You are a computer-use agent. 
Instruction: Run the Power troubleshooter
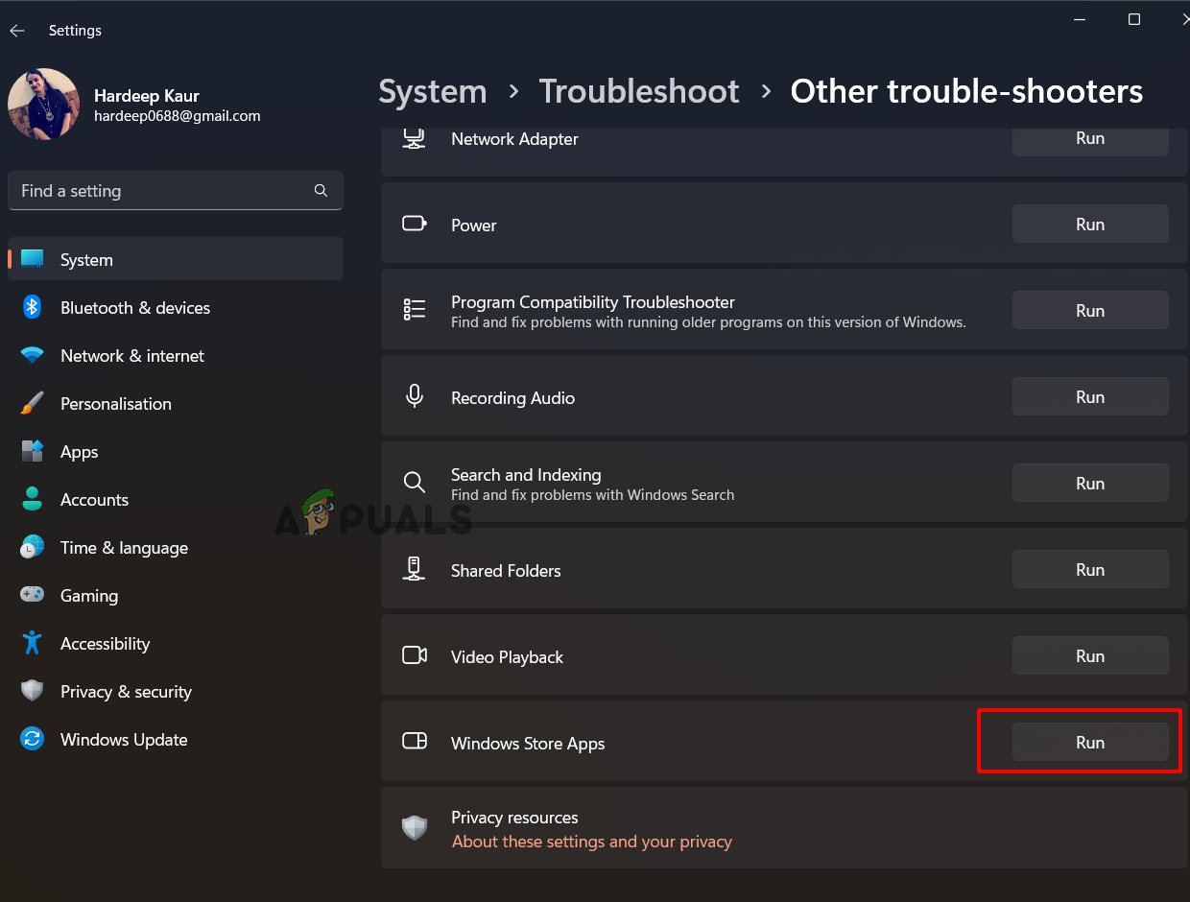[x=1089, y=225]
